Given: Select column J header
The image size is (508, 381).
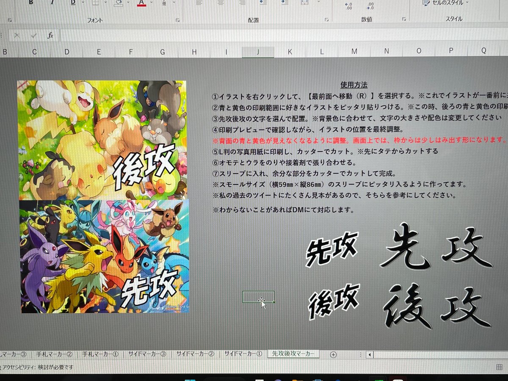Looking at the screenshot, I should (x=258, y=52).
